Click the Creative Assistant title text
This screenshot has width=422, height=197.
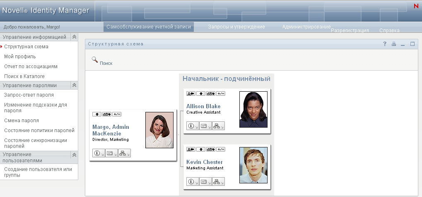tap(203, 112)
